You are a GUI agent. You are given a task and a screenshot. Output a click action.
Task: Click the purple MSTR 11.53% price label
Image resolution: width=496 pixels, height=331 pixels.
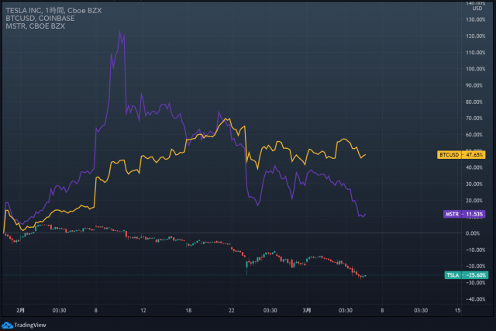(x=464, y=214)
